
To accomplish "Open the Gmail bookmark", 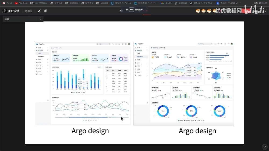I will (7, 3).
